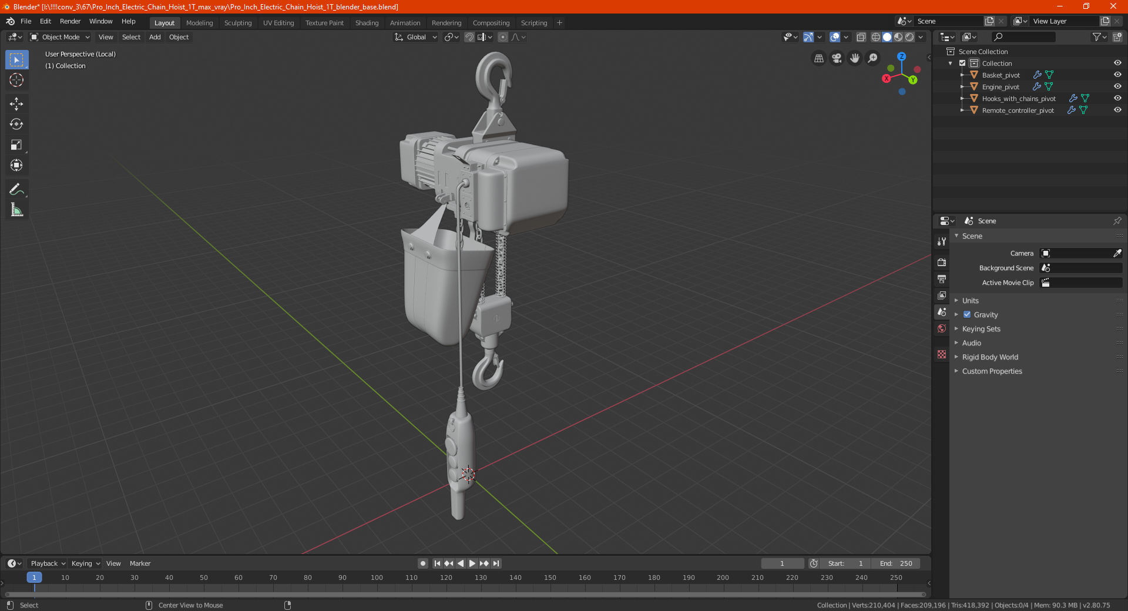The width and height of the screenshot is (1128, 611).
Task: Toggle proportional editing
Action: click(503, 37)
